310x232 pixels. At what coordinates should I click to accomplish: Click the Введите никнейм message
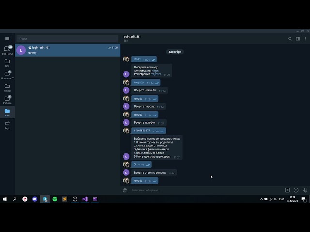150,90
